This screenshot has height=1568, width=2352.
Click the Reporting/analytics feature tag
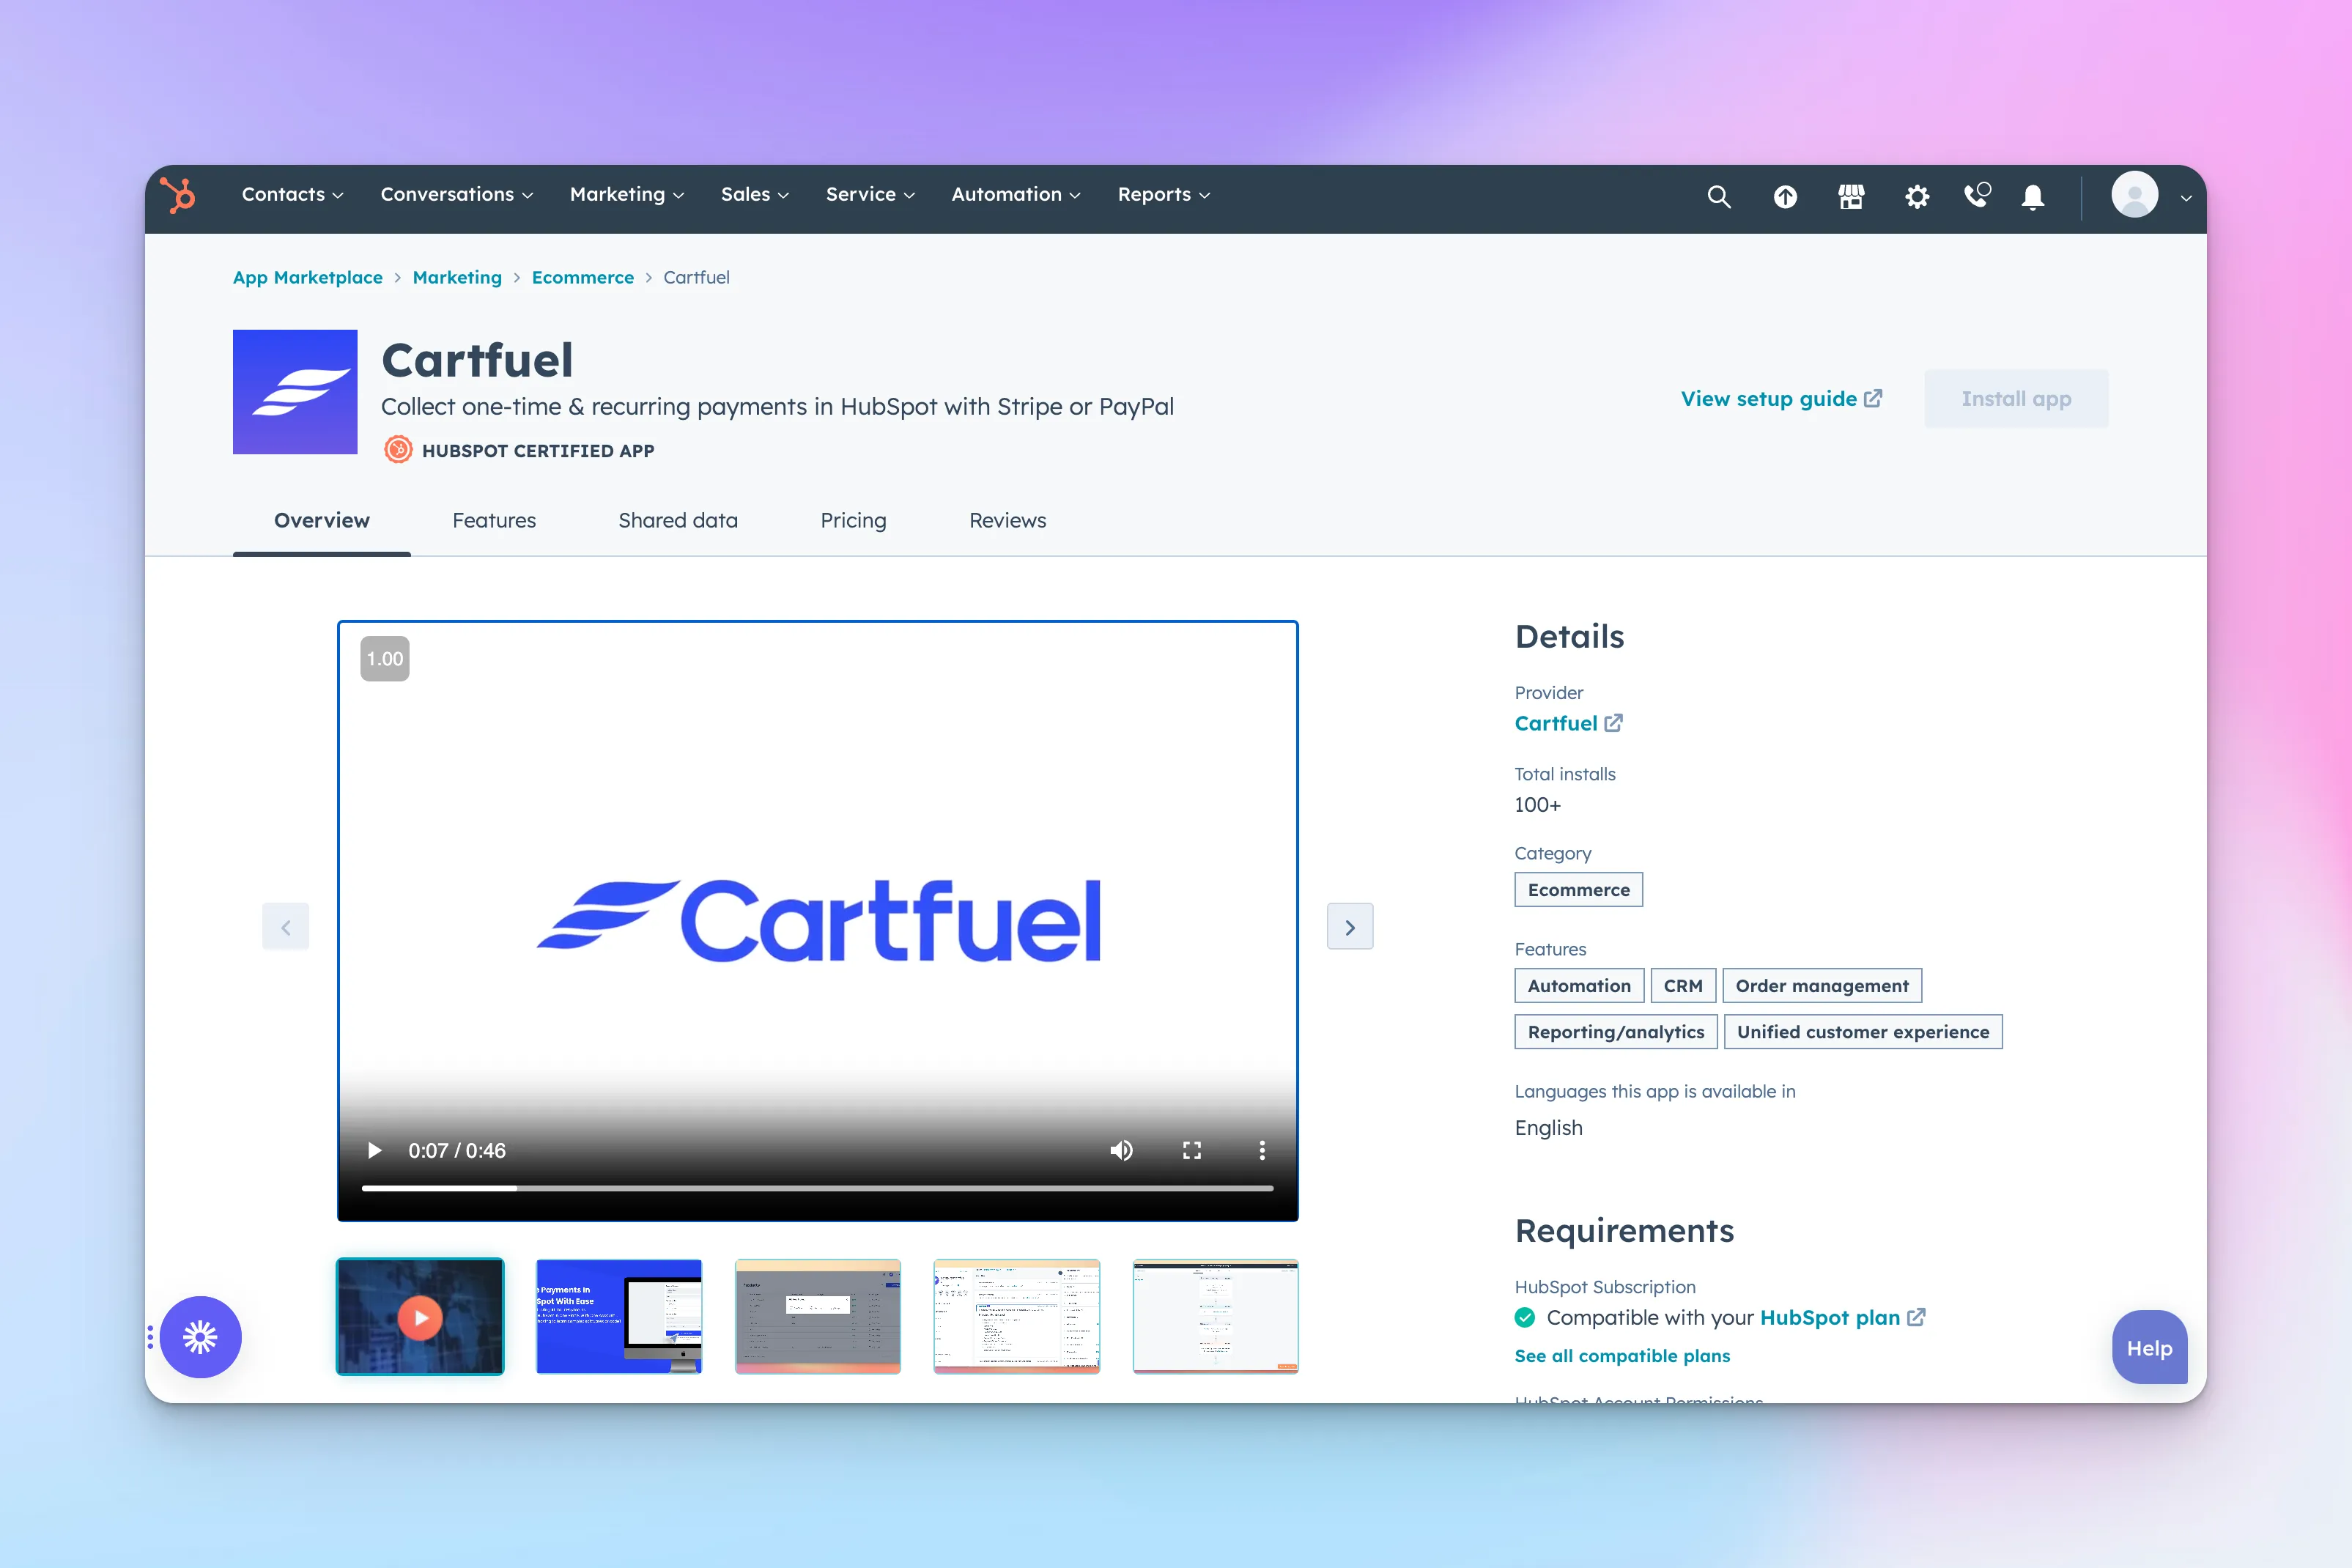[x=1616, y=1032]
